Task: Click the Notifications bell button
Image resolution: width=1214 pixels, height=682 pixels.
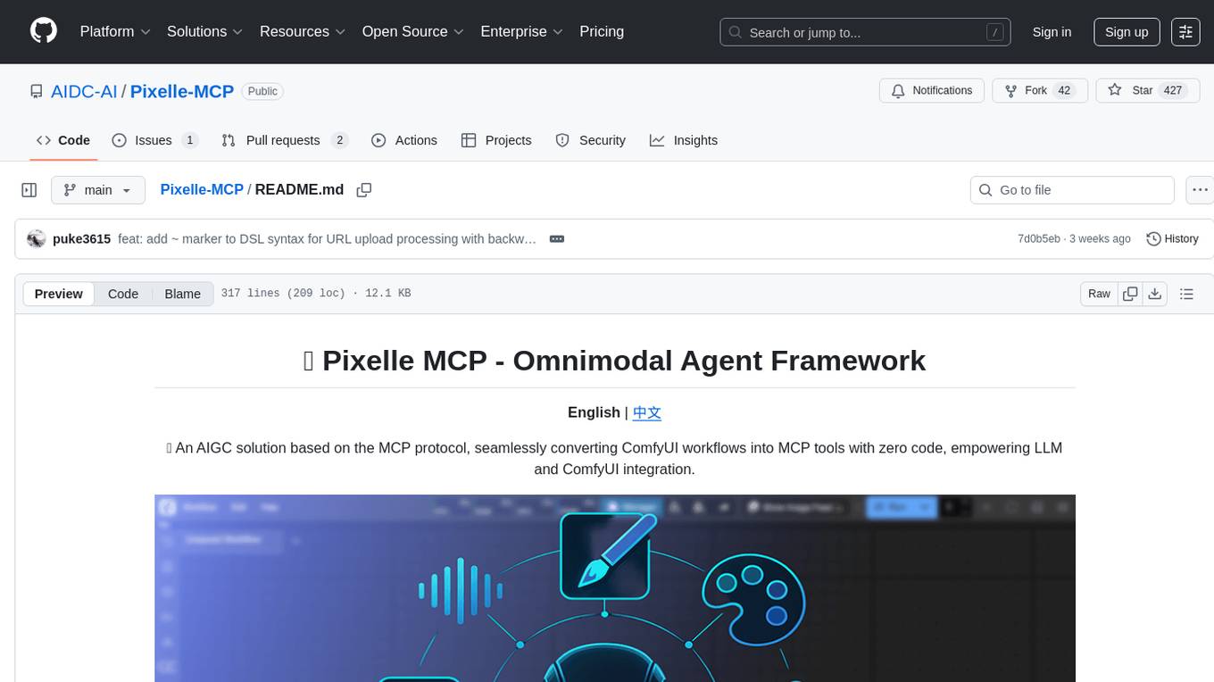Action: pos(932,91)
